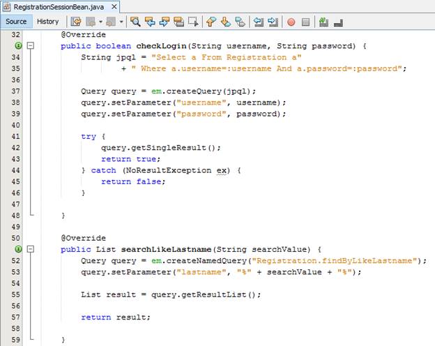This screenshot has width=435, height=346.
Task: Click Find Previous Occurrence icon
Action: (x=150, y=22)
